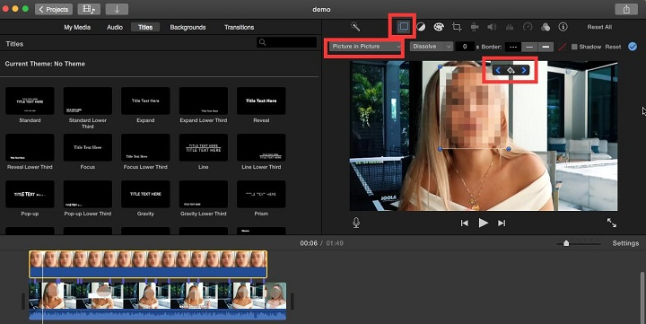Open the Picture in Picture overlay dropdown

pyautogui.click(x=366, y=47)
